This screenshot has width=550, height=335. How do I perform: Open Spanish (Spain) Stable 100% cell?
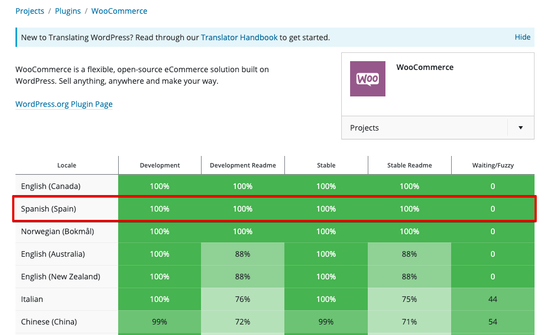[x=326, y=209]
